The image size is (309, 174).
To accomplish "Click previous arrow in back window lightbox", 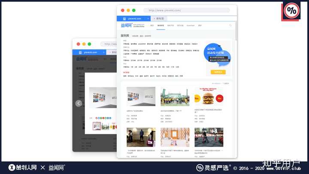I will 79,103.
